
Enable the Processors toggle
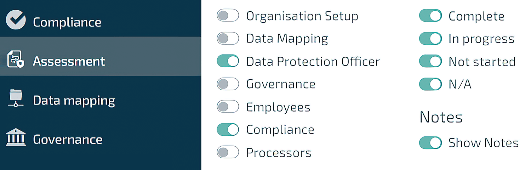228,152
